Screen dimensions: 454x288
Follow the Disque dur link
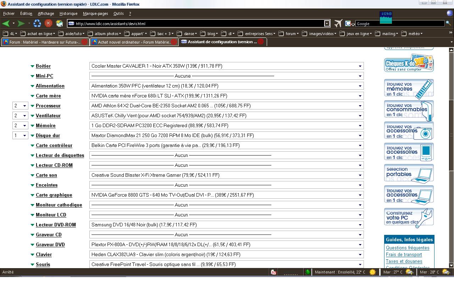48,135
